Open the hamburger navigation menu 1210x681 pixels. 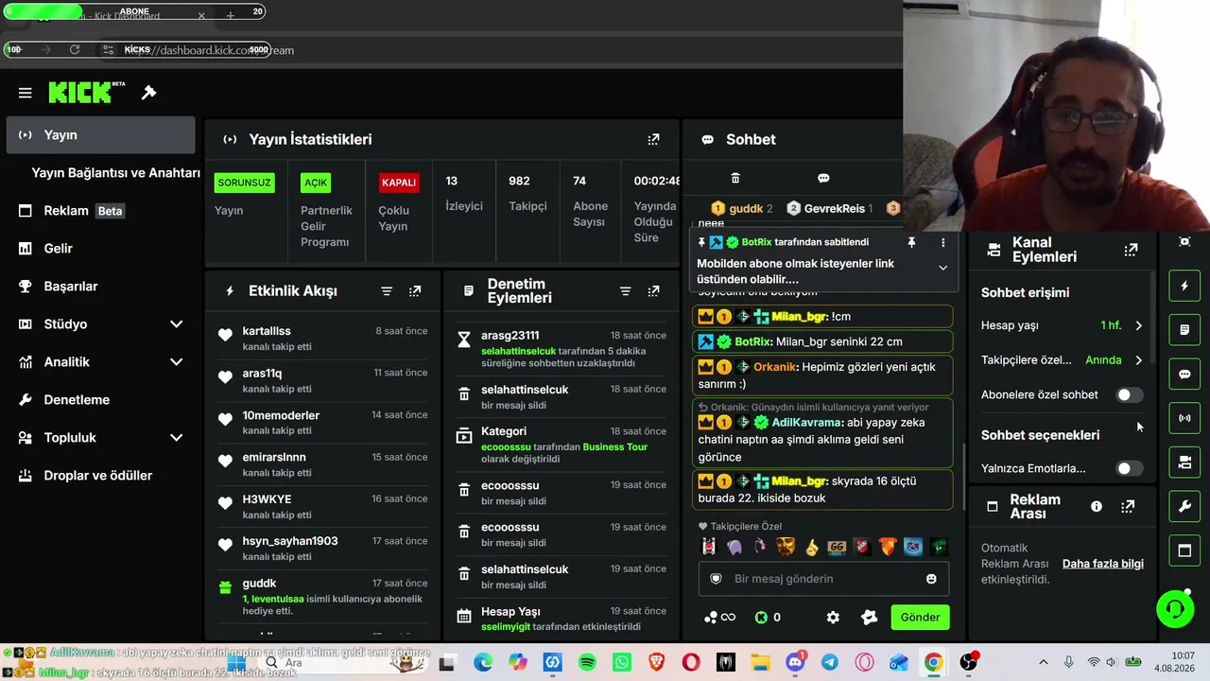coord(26,93)
